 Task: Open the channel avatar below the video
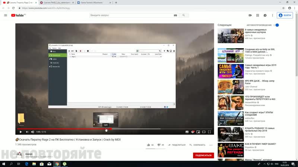coord(19,155)
